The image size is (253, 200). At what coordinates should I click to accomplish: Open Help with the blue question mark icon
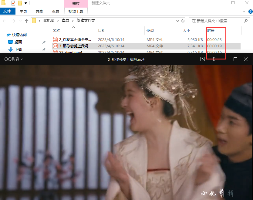tap(251, 12)
